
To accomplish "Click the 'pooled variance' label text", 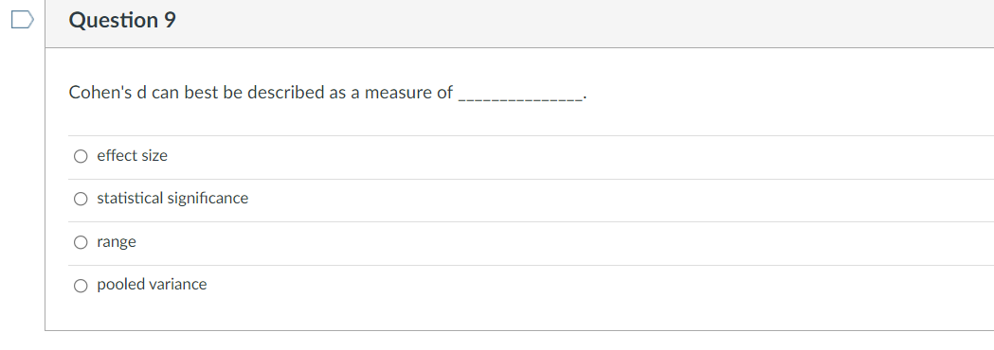I will [x=152, y=285].
